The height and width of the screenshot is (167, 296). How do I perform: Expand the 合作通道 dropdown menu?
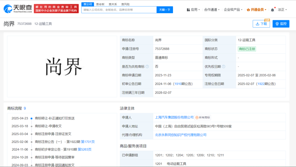[212, 10]
